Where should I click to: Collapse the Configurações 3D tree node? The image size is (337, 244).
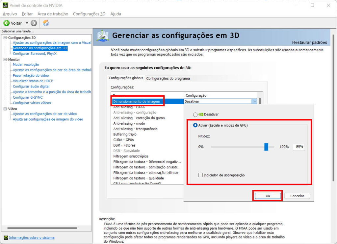[5, 37]
